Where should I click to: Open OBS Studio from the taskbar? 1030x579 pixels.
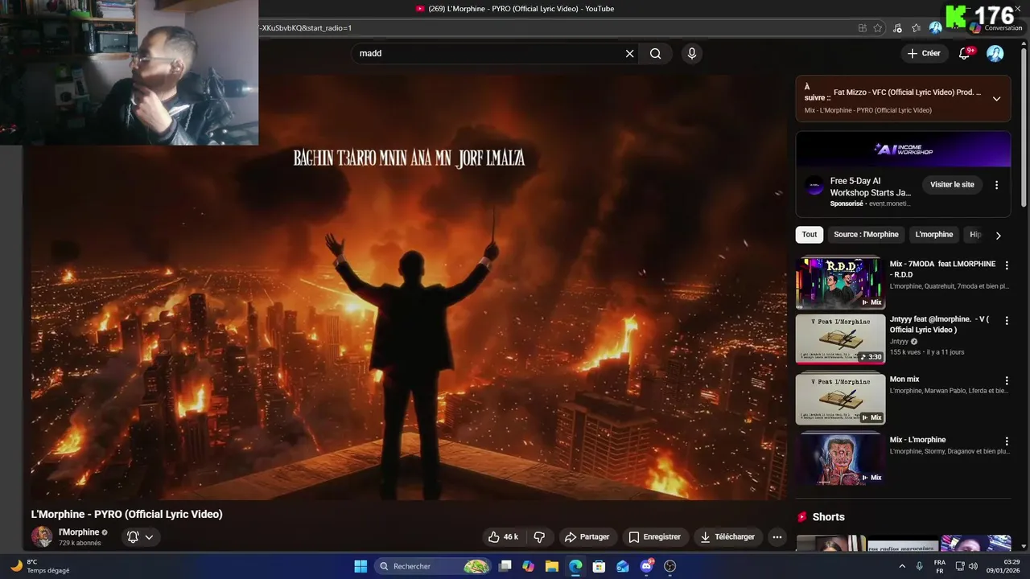670,566
